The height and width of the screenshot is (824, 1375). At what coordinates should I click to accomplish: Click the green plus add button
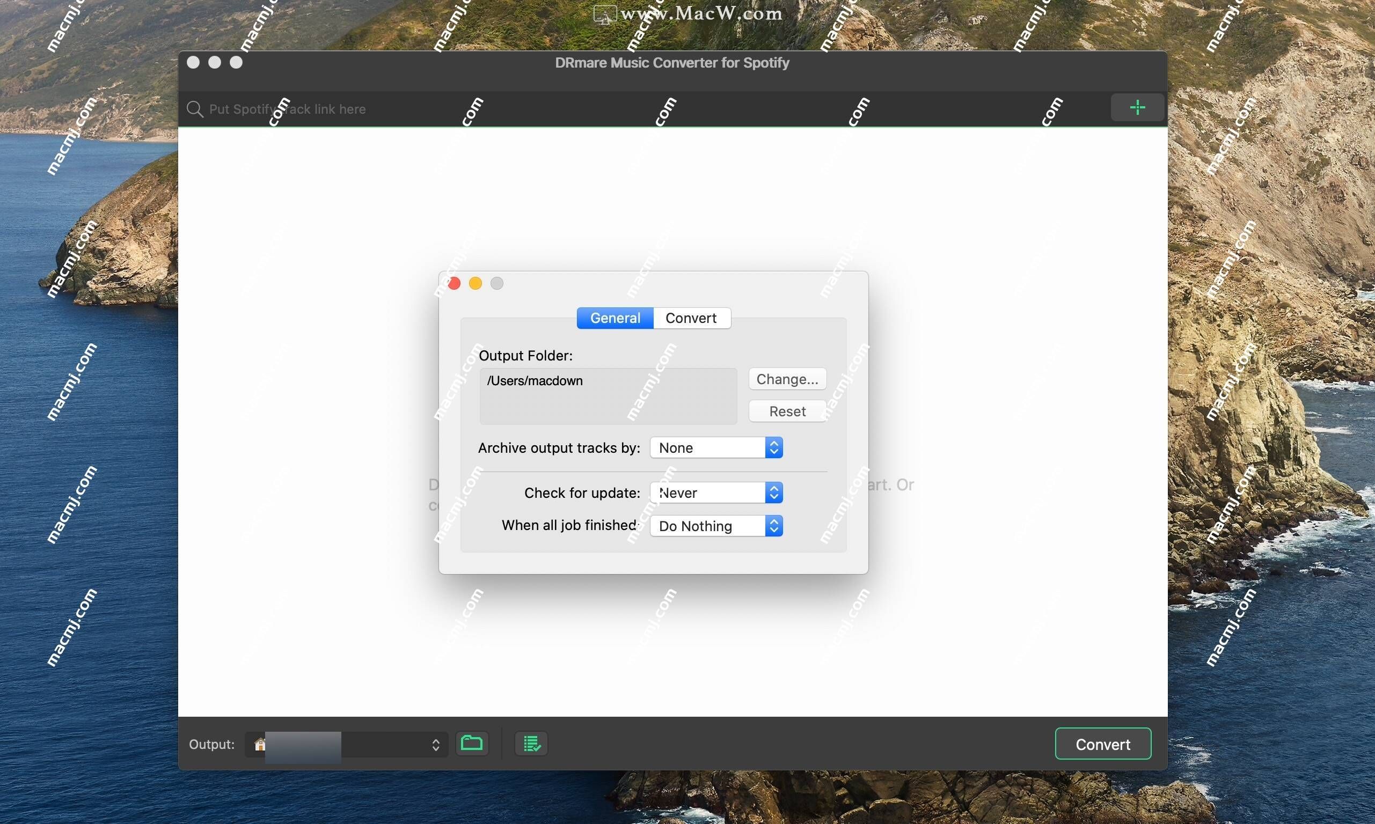click(x=1137, y=108)
